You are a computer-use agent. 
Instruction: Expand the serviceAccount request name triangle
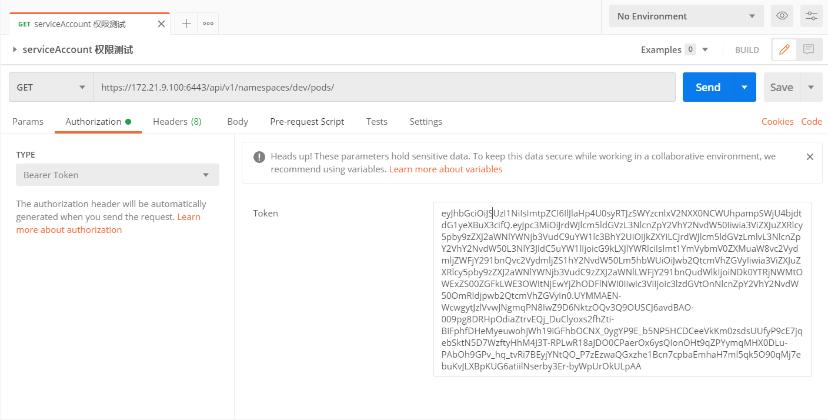[x=15, y=50]
